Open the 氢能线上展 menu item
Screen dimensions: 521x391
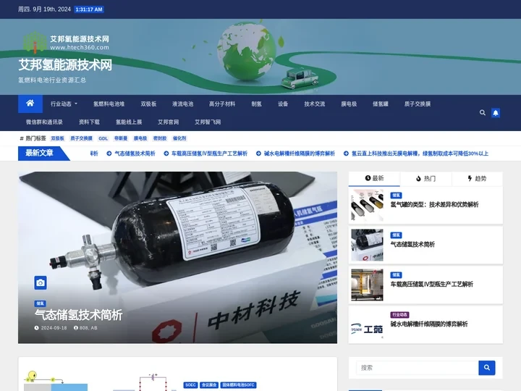[x=129, y=122]
